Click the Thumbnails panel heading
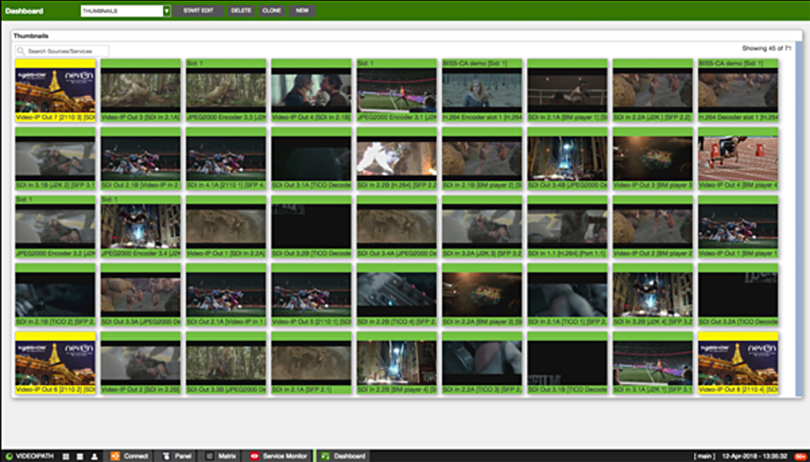Image resolution: width=810 pixels, height=462 pixels. pos(31,36)
